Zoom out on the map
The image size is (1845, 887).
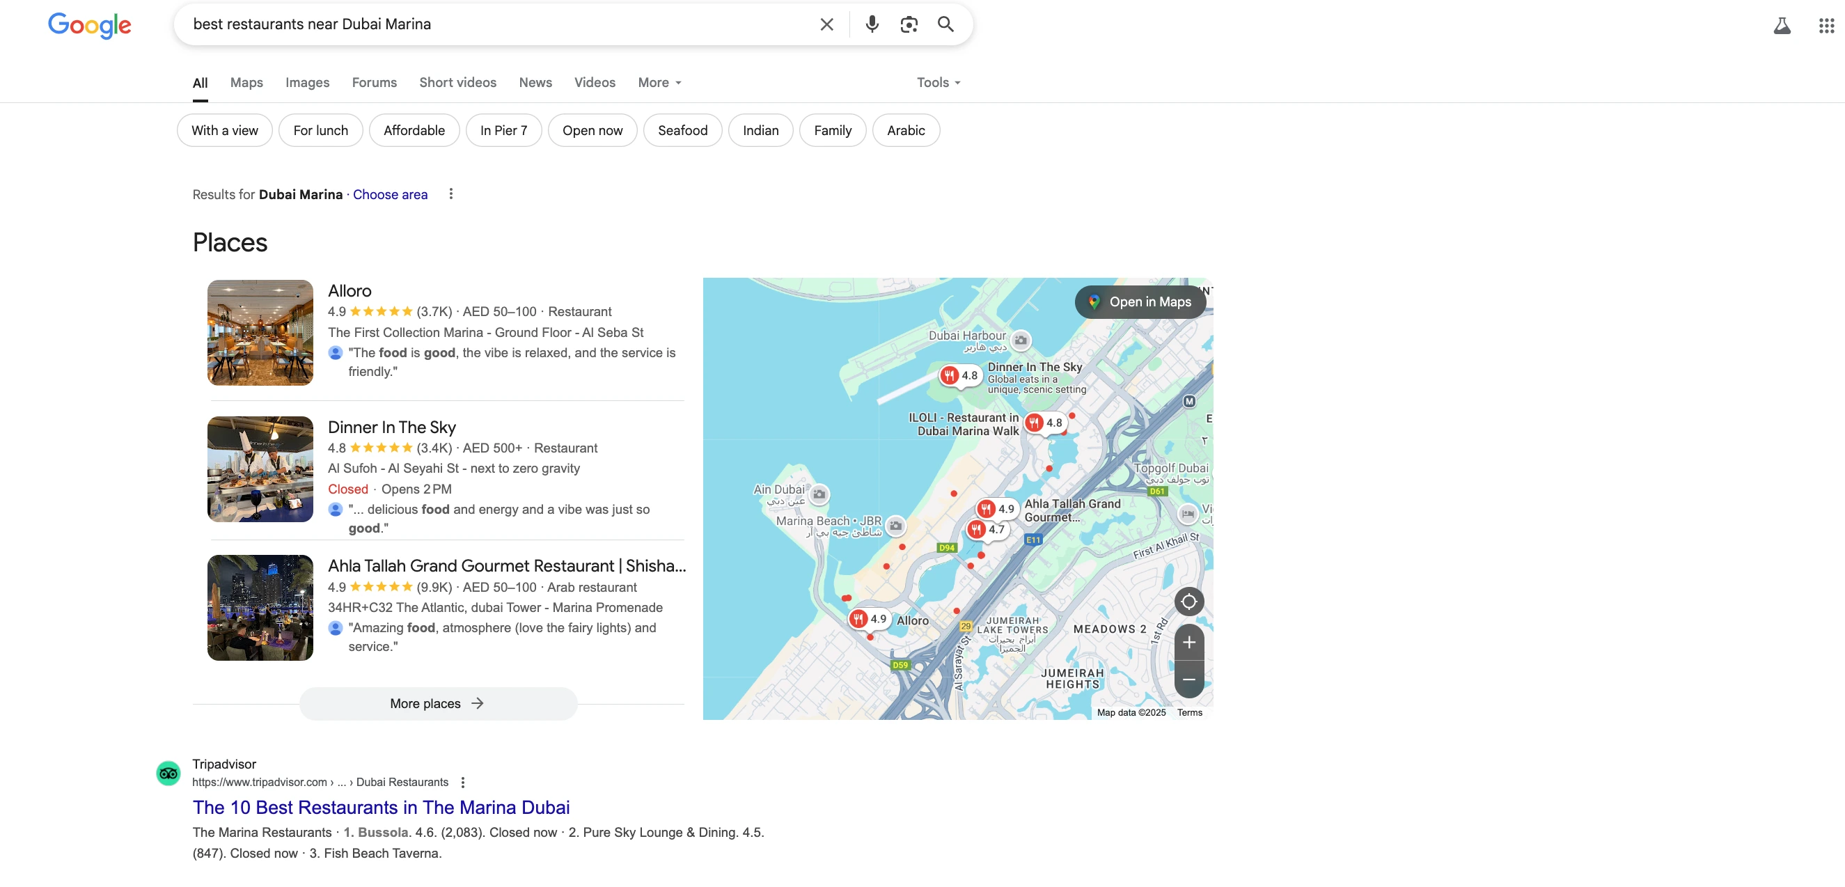coord(1188,680)
